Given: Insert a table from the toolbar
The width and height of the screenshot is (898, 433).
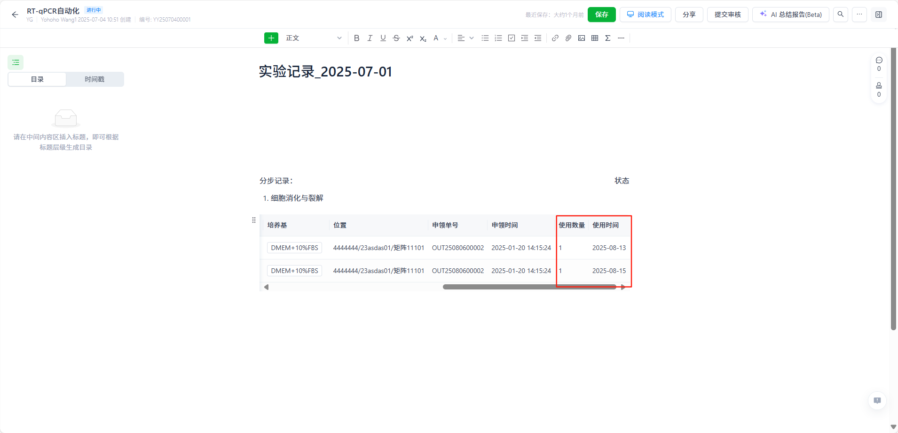Looking at the screenshot, I should (x=595, y=38).
